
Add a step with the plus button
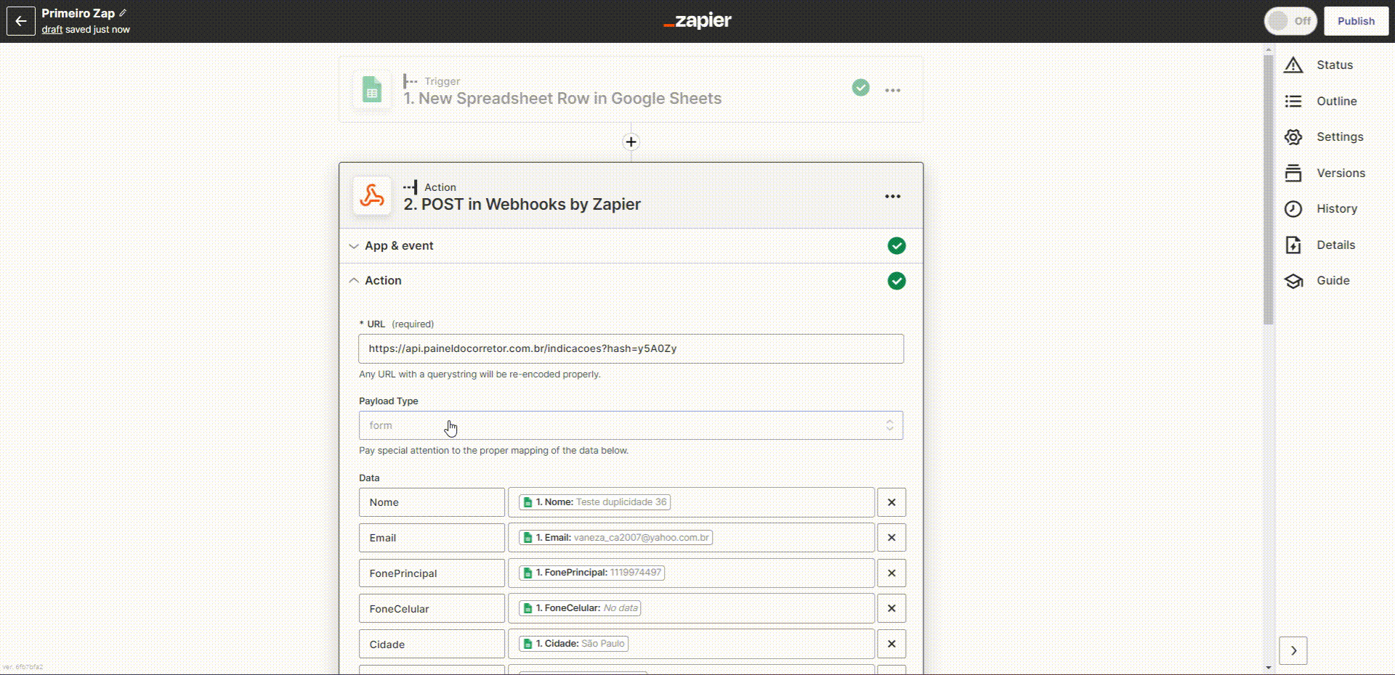click(631, 142)
